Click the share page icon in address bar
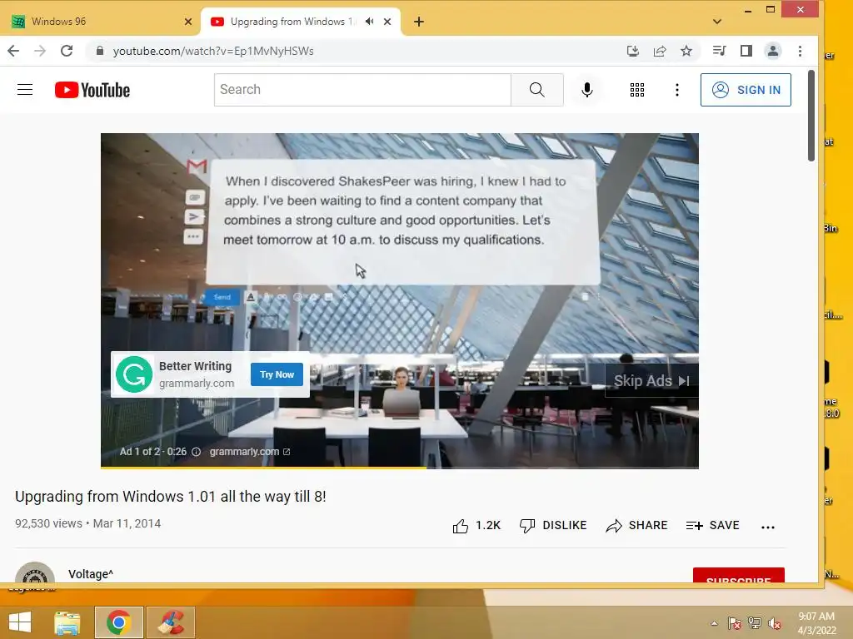This screenshot has height=639, width=853. (660, 51)
